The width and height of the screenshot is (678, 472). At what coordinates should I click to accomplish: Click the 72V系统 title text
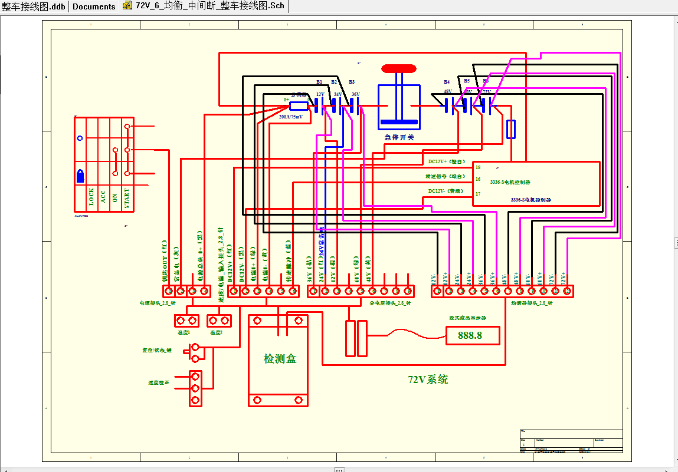(428, 379)
